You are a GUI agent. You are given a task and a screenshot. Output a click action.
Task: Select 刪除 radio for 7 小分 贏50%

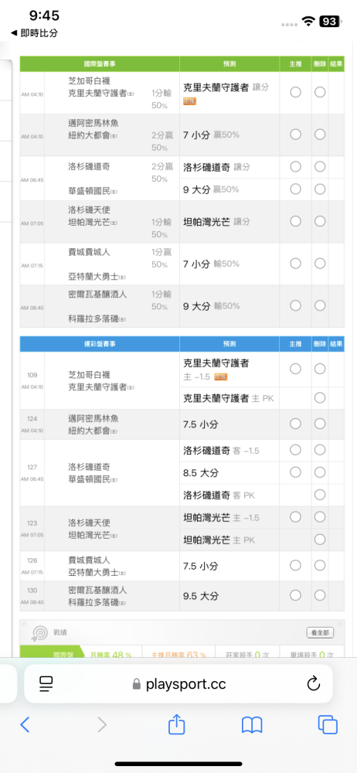coord(320,134)
